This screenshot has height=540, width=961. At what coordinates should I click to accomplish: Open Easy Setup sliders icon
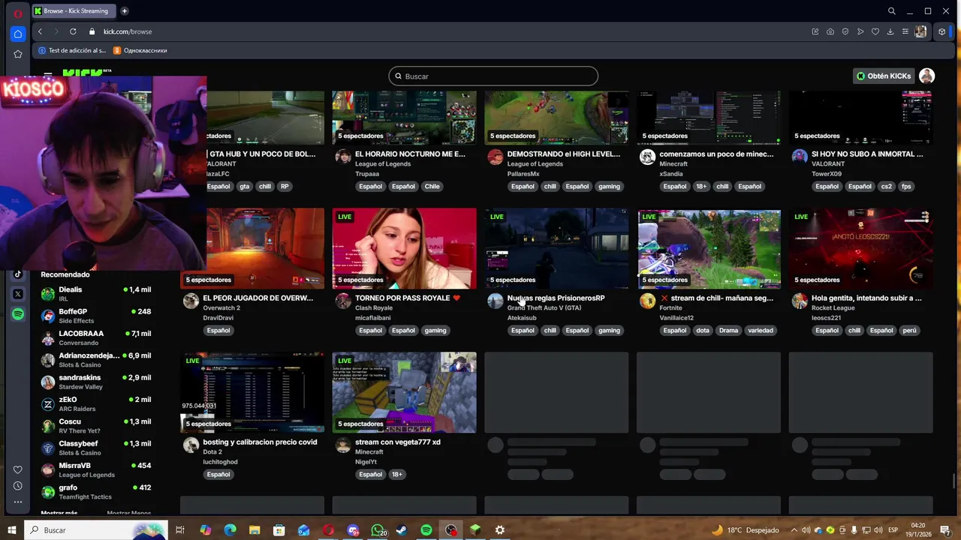905,31
